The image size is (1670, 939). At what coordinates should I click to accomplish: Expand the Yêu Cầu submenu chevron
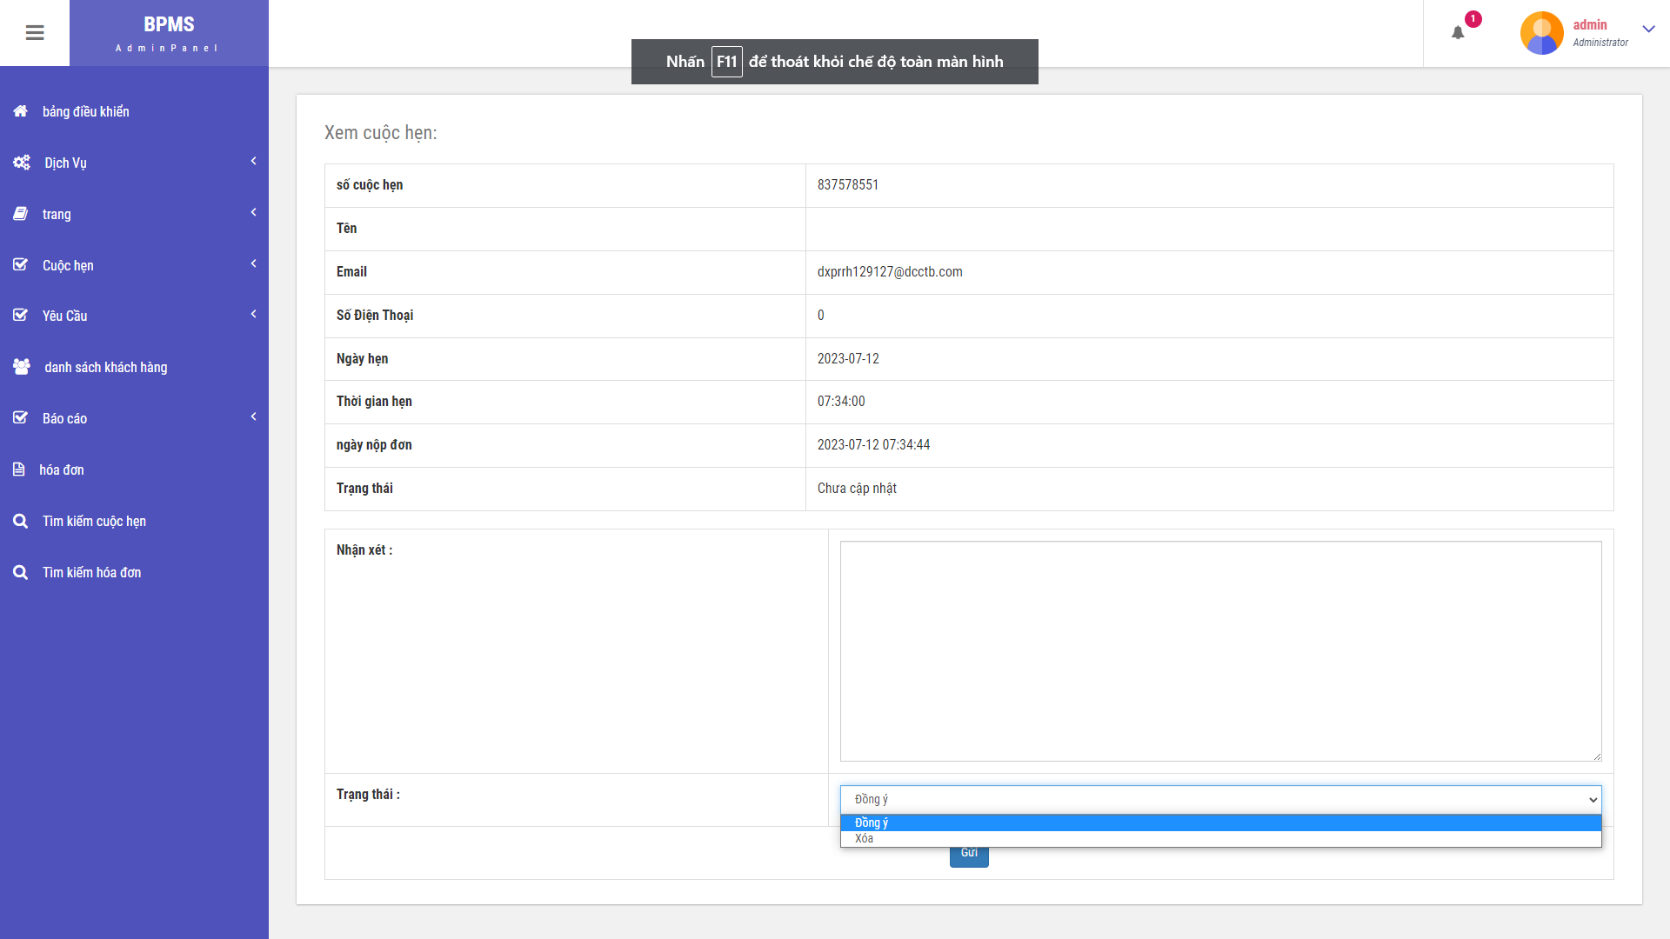point(253,315)
